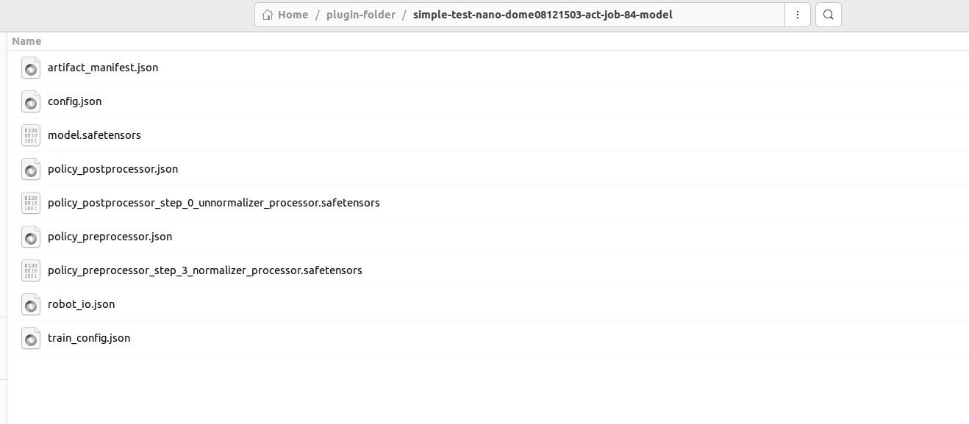Click the config.json file icon

31,101
